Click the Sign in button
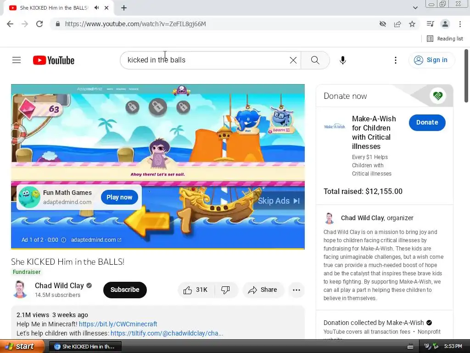 (x=431, y=60)
